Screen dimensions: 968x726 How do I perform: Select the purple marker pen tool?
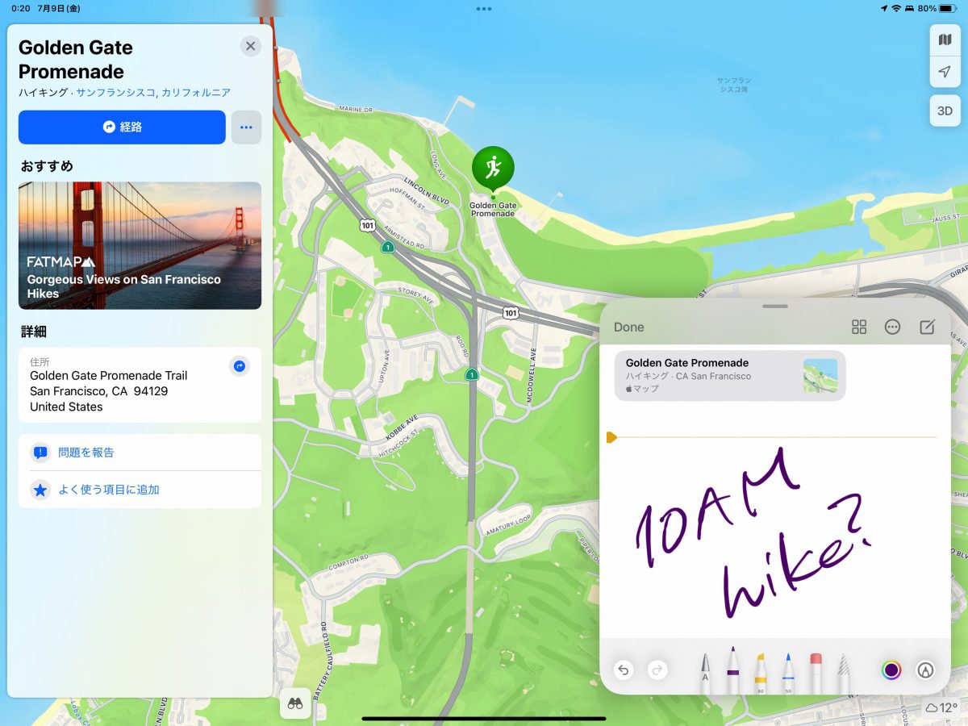[x=732, y=671]
